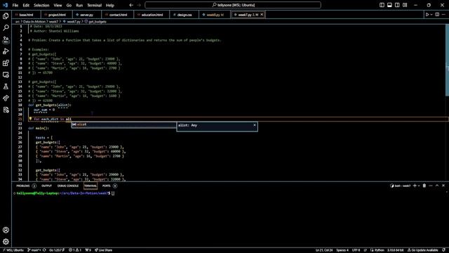The height and width of the screenshot is (253, 449).
Task: Click the editor minimap scrollbar
Action: point(448,61)
